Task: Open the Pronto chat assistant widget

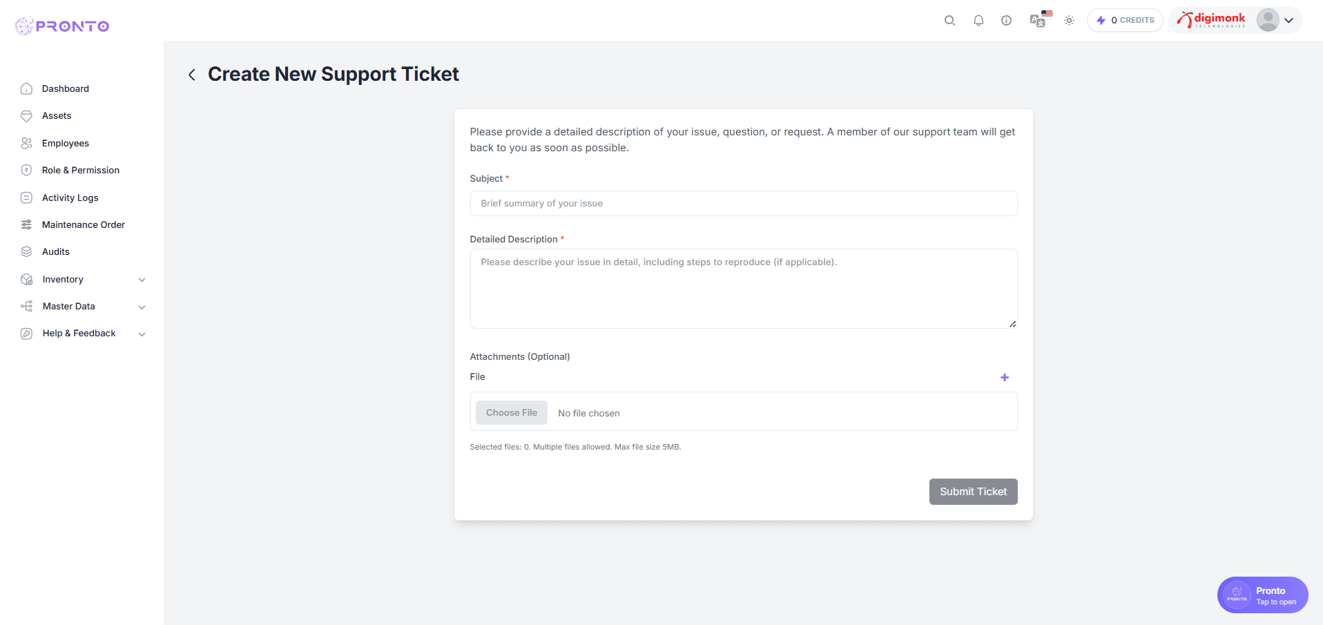Action: pyautogui.click(x=1262, y=595)
